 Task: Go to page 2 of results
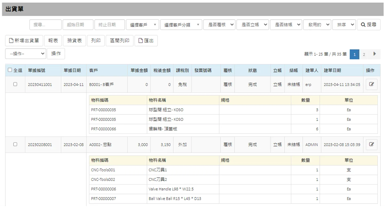click(x=364, y=54)
